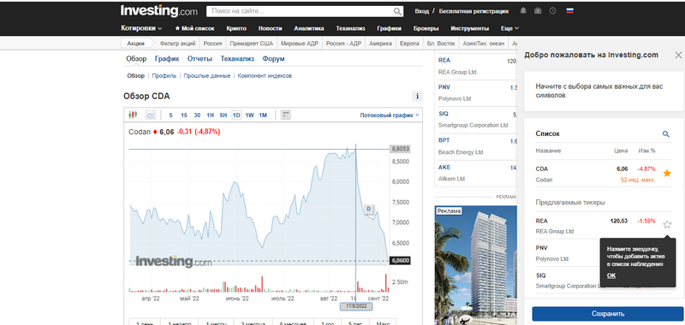Viewport: 685px width, 325px height.
Task: Add REA to watchlist via the empty star
Action: coord(667,225)
